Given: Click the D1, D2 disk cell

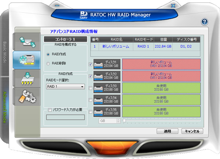Looking at the screenshot, I should point(186,47).
